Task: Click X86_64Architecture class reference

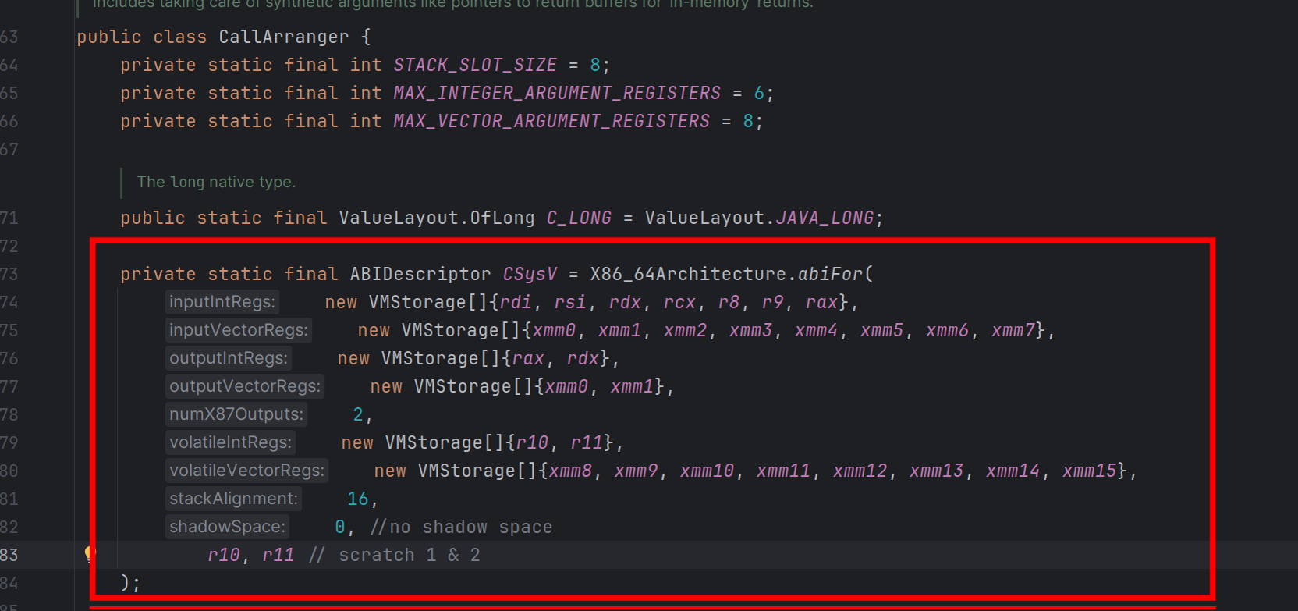Action: coord(688,274)
